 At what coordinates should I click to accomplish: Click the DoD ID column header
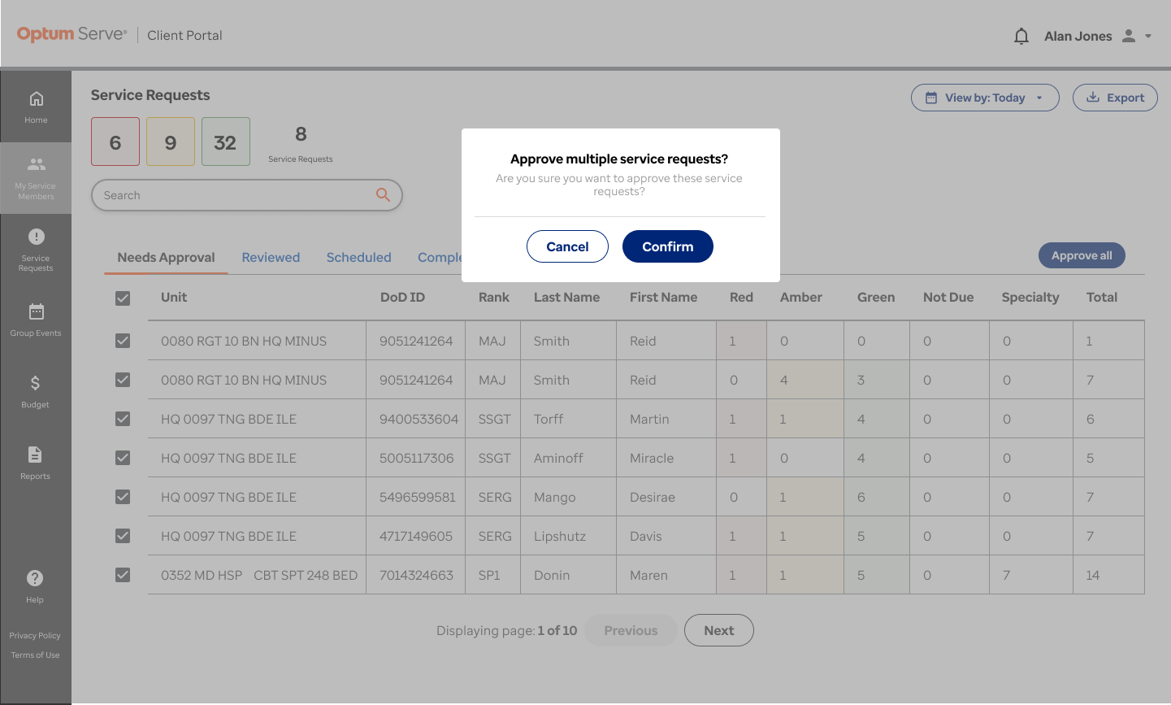(402, 298)
